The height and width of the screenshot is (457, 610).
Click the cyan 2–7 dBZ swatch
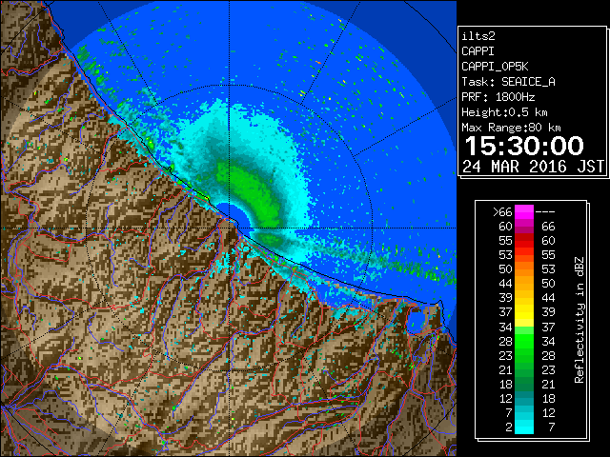[524, 427]
